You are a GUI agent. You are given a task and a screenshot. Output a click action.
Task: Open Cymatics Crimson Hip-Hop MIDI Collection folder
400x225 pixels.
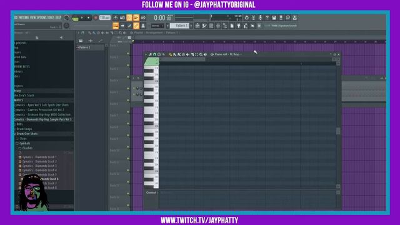coord(42,114)
